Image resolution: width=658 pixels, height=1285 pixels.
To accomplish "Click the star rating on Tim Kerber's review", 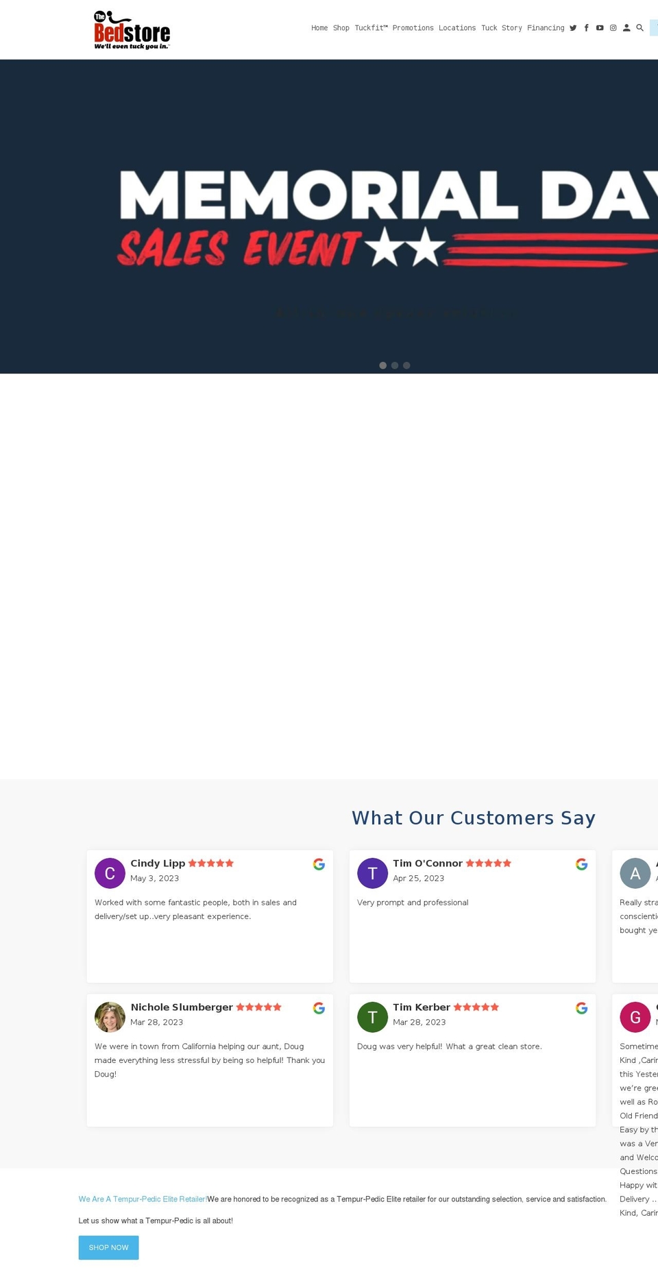I will coord(476,1007).
